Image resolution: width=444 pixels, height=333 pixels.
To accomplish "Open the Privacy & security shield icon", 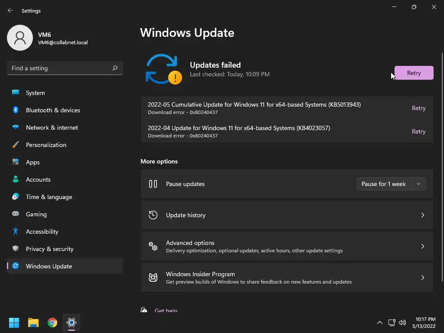I will pos(16,249).
